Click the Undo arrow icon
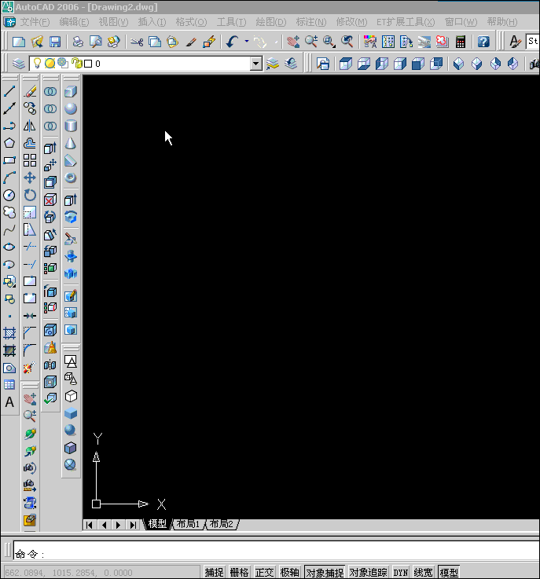 click(232, 42)
